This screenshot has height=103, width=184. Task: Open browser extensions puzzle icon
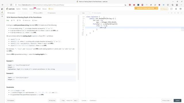[168, 5]
